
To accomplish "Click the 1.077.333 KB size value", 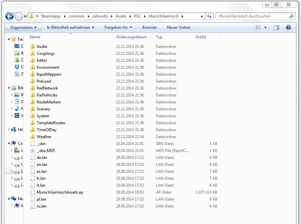I will click(206, 192).
